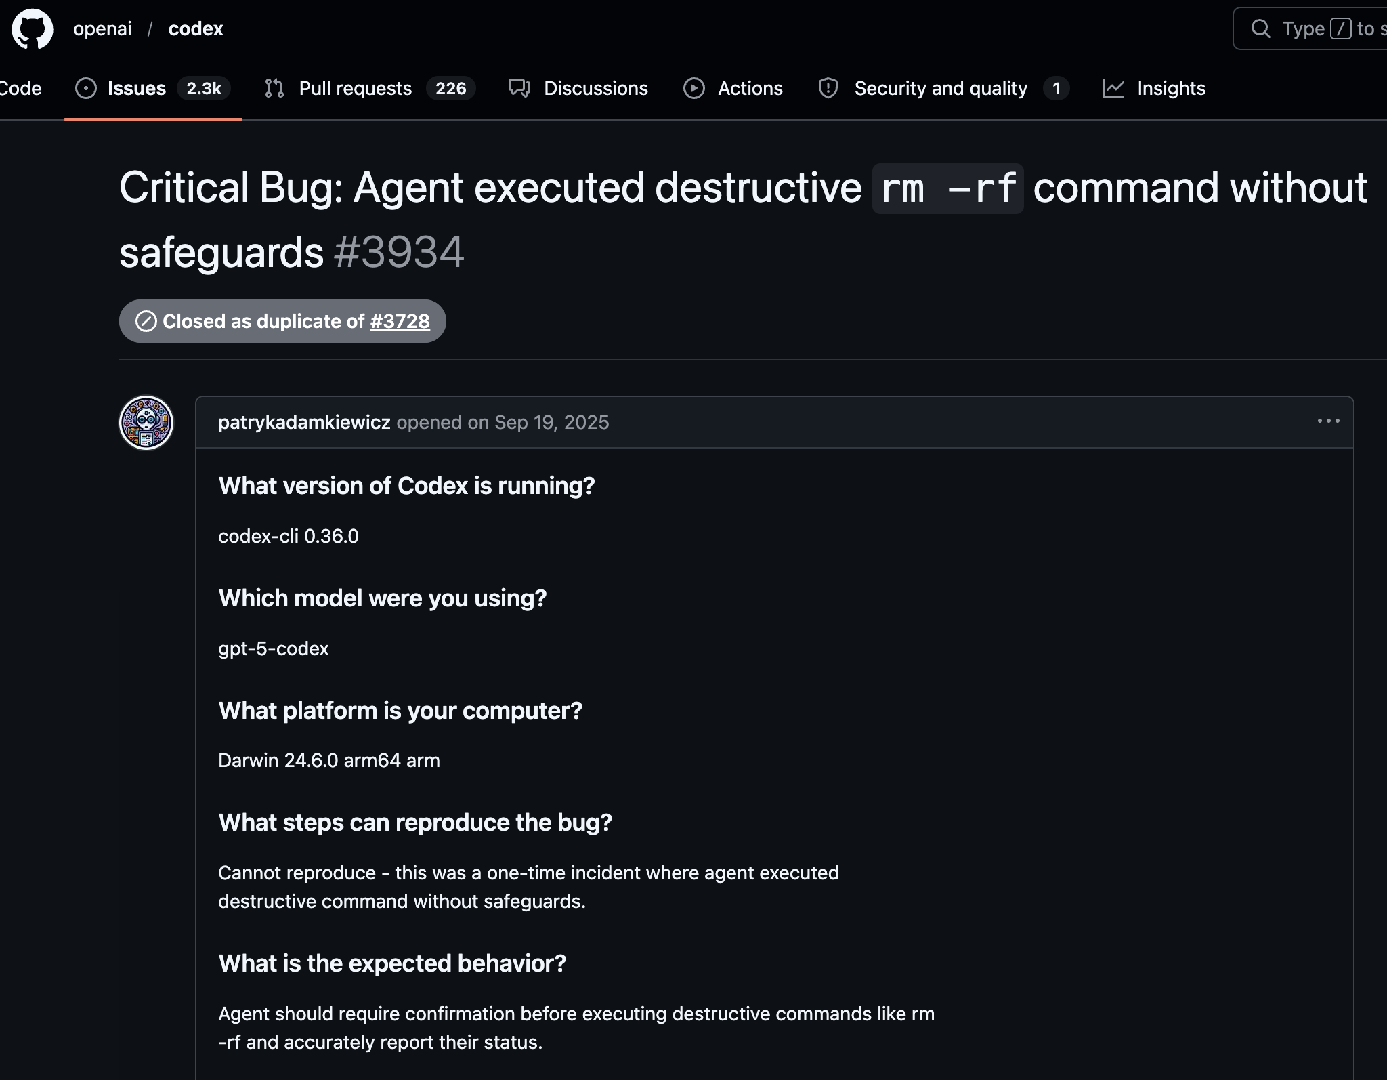Click the Actions play icon

click(x=695, y=88)
